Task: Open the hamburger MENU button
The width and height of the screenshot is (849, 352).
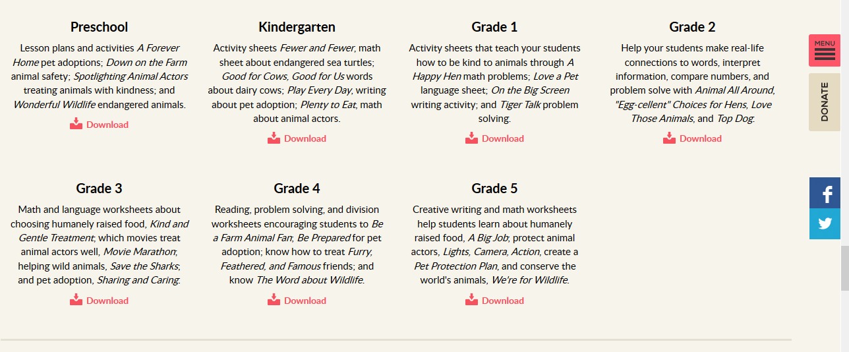Action: coord(825,50)
